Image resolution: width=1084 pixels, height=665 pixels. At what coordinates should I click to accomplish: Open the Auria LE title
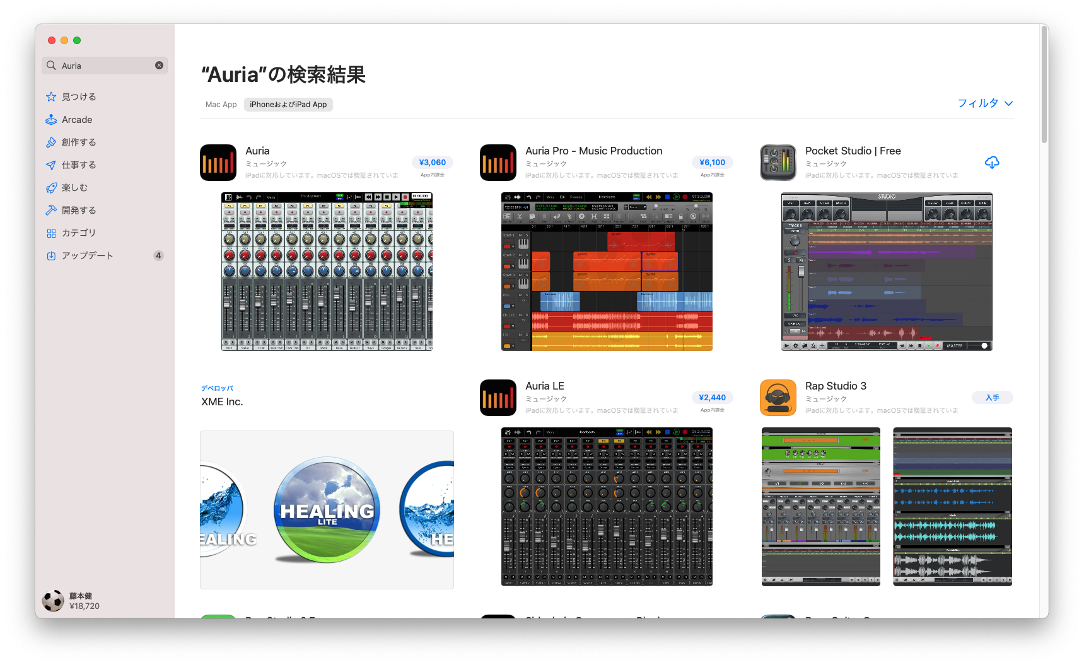545,386
